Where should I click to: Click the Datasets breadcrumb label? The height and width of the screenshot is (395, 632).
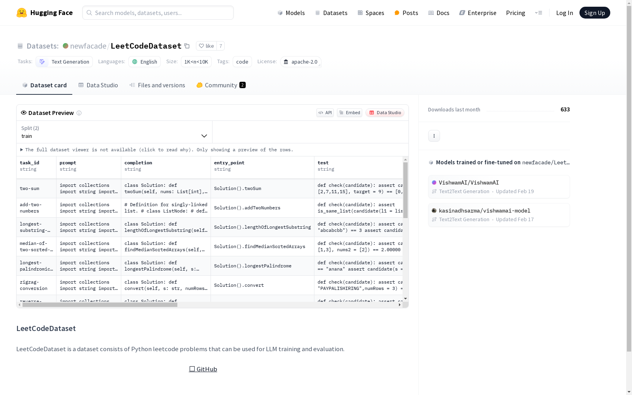click(x=42, y=46)
